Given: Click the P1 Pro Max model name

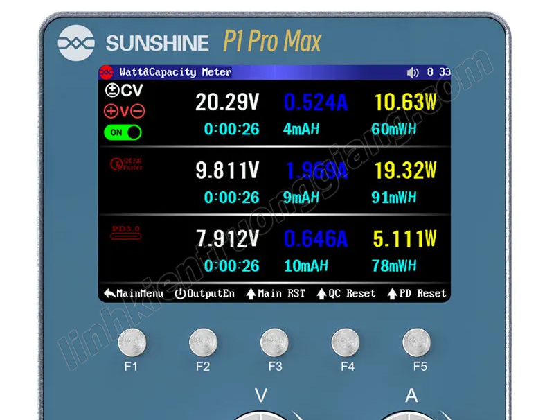Looking at the screenshot, I should click(x=272, y=42).
